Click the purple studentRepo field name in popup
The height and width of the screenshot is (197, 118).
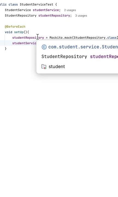click(104, 57)
